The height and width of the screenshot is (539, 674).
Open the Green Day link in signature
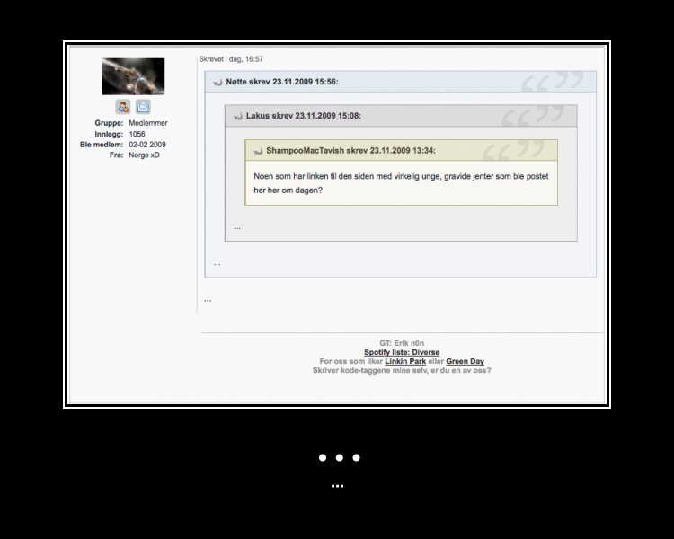pyautogui.click(x=465, y=361)
